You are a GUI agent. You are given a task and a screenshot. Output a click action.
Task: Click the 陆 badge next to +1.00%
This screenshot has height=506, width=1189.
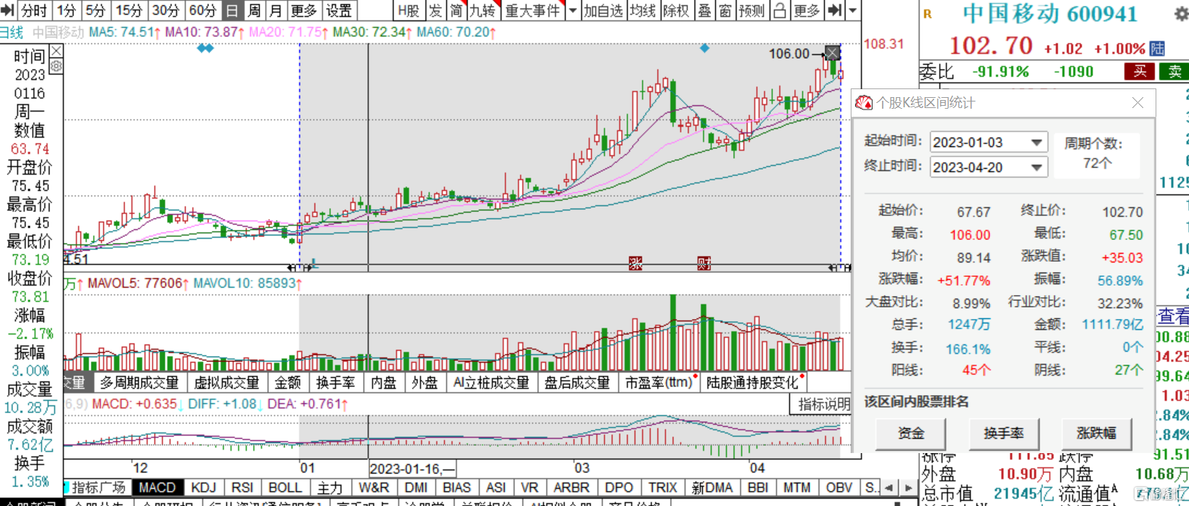1157,49
